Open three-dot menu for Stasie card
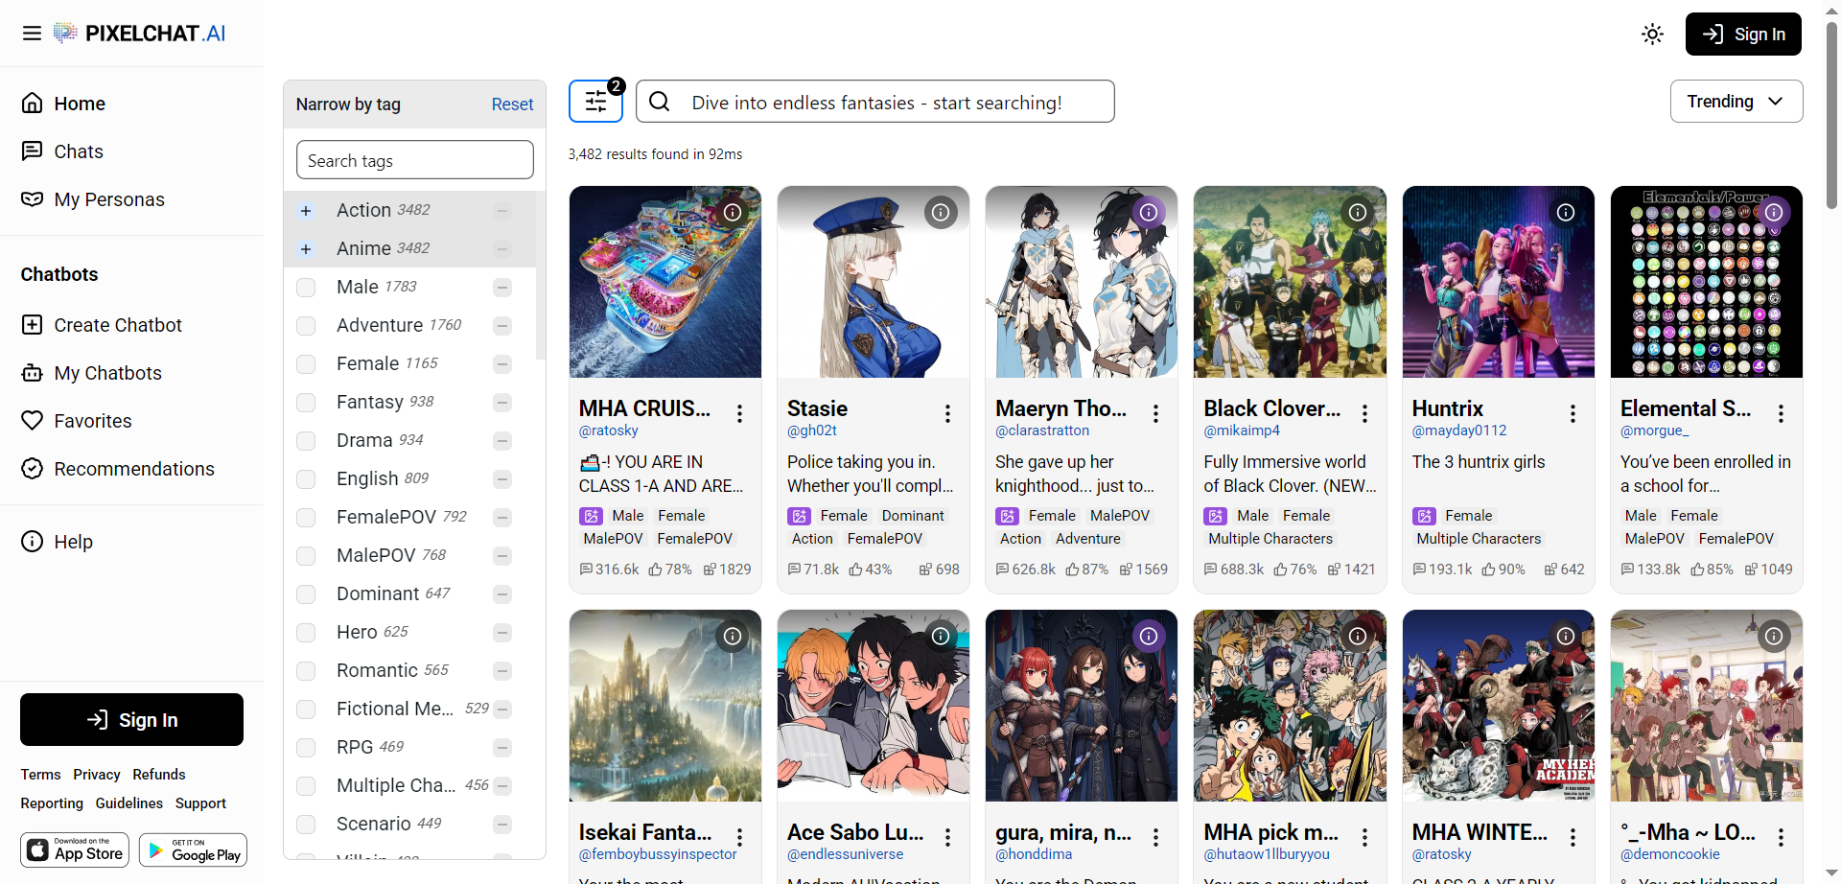The height and width of the screenshot is (884, 1841). tap(947, 413)
